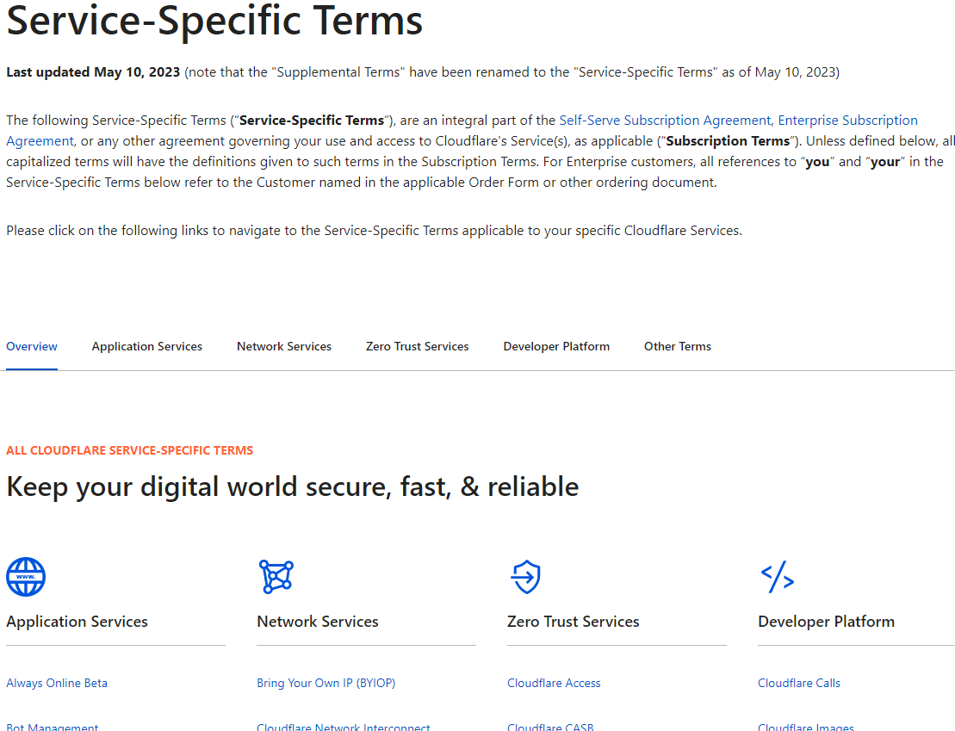Click the Application Services section heading
This screenshot has height=731, width=955.
click(x=78, y=622)
